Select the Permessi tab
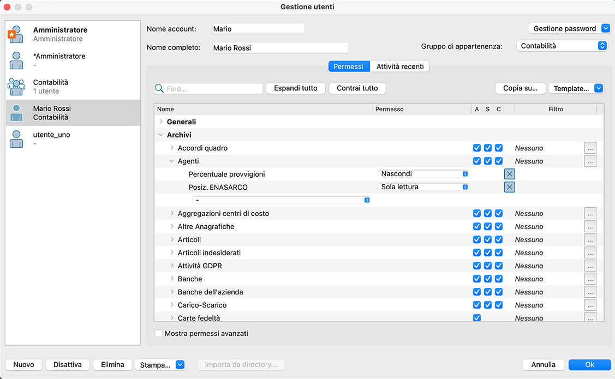This screenshot has height=379, width=615. pos(348,67)
